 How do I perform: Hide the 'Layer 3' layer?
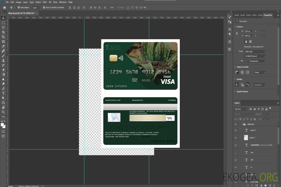(236, 138)
